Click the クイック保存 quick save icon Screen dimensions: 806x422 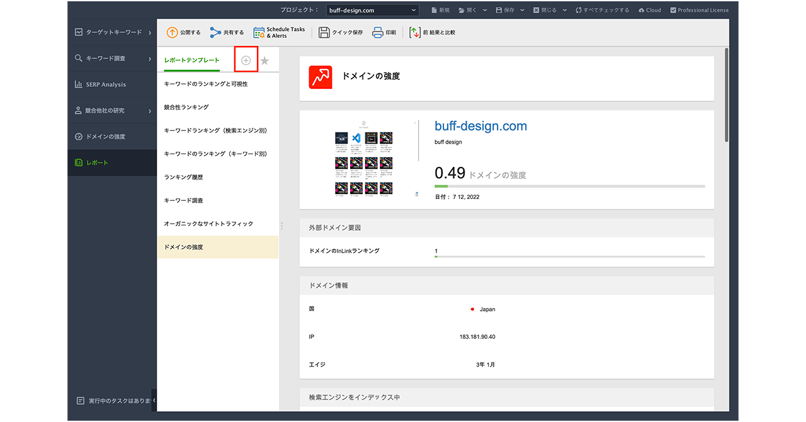click(x=324, y=33)
